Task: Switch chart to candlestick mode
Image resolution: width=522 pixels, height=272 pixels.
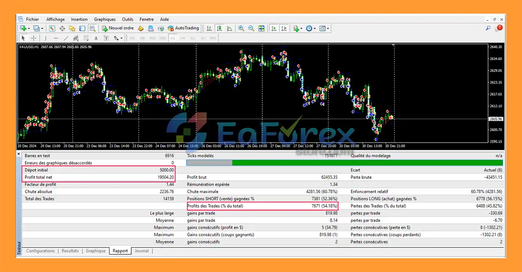Action: 219,28
